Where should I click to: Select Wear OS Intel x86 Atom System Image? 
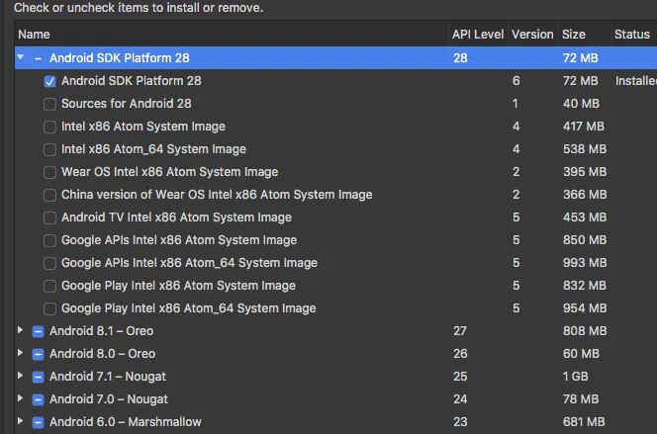(x=50, y=172)
